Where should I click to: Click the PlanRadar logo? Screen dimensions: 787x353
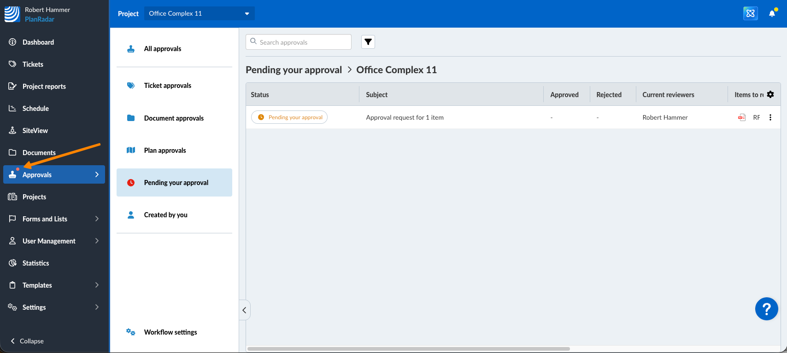tap(12, 14)
